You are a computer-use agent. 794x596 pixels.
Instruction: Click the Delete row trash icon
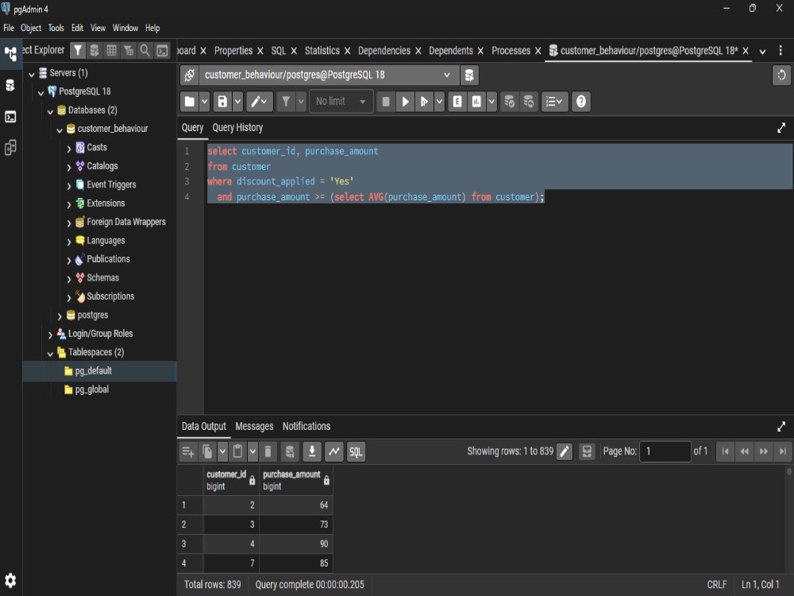268,451
